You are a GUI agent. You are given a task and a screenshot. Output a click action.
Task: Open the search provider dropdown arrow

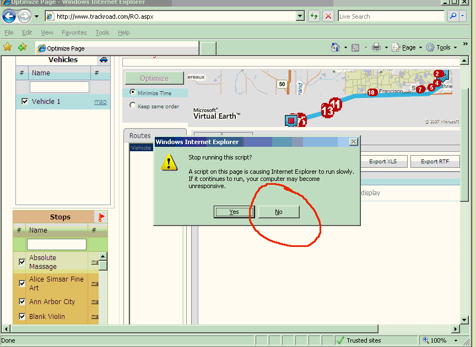[x=462, y=16]
